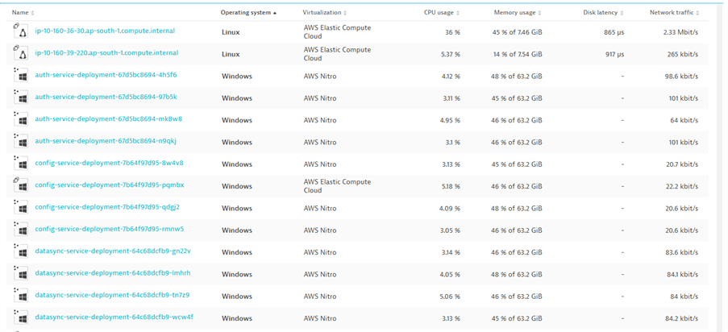Viewport: 728px width, 332px height.
Task: Open datasync-service-deployment-64c68dcfb9-lmhrh link
Action: tap(112, 273)
